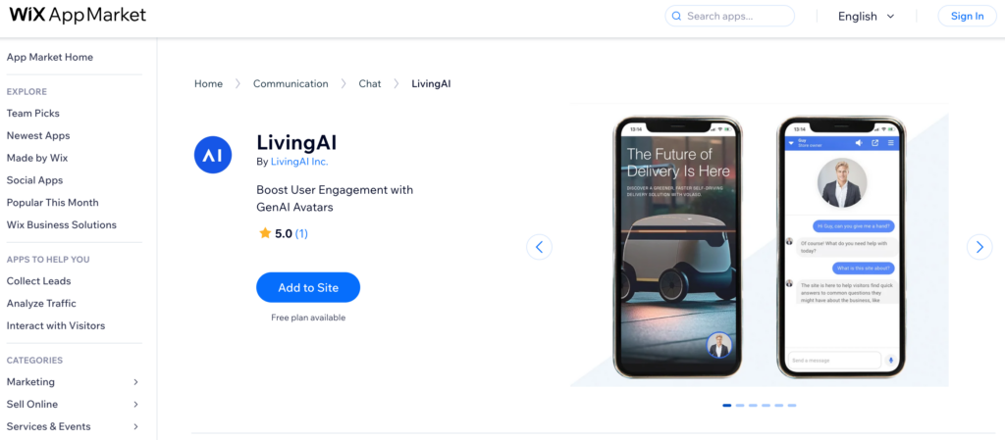Screen dimensions: 1005x440
Task: Click the search magnifier icon
Action: pyautogui.click(x=677, y=16)
